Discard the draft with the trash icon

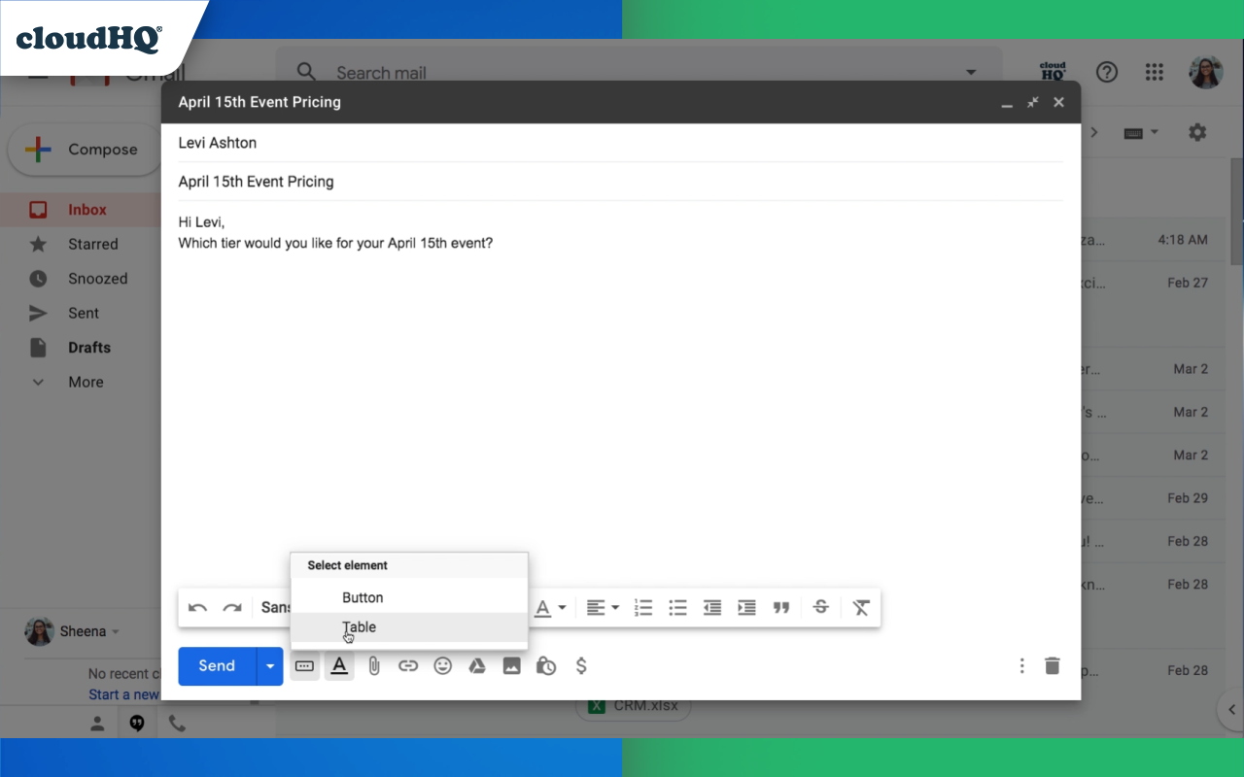coord(1052,665)
